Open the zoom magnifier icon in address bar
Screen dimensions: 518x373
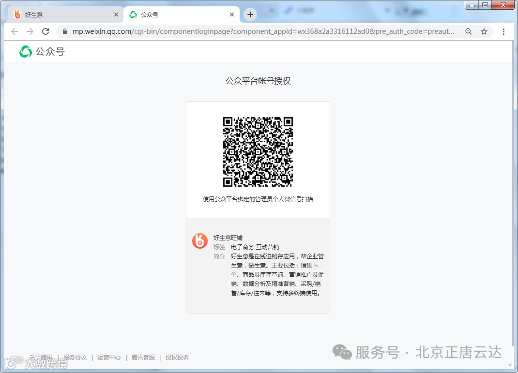(468, 31)
